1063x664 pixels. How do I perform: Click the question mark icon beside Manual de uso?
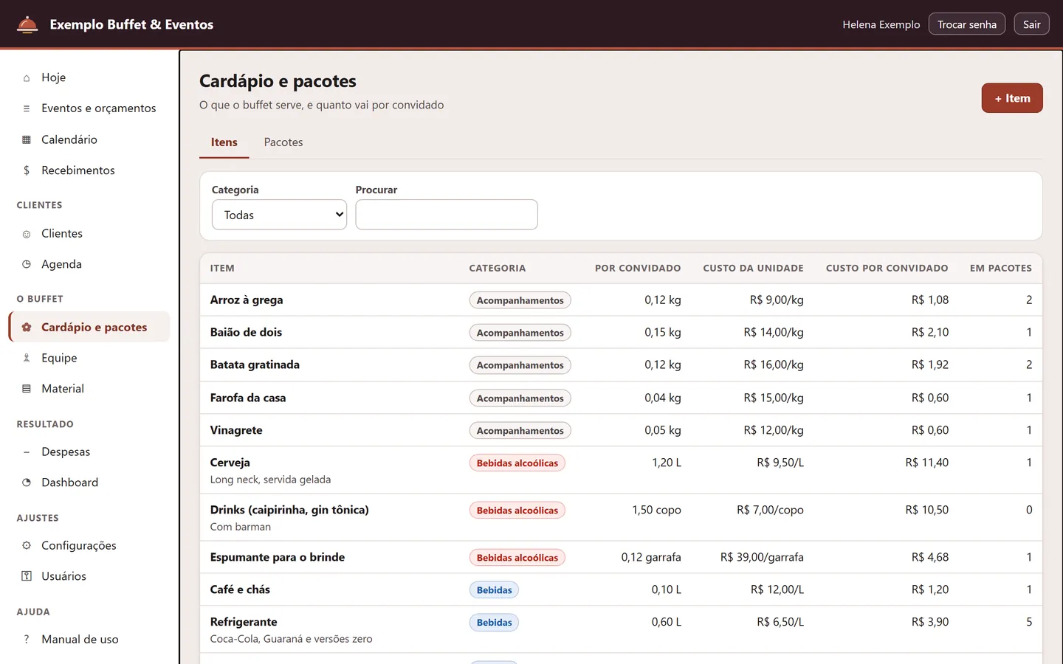[x=27, y=640]
